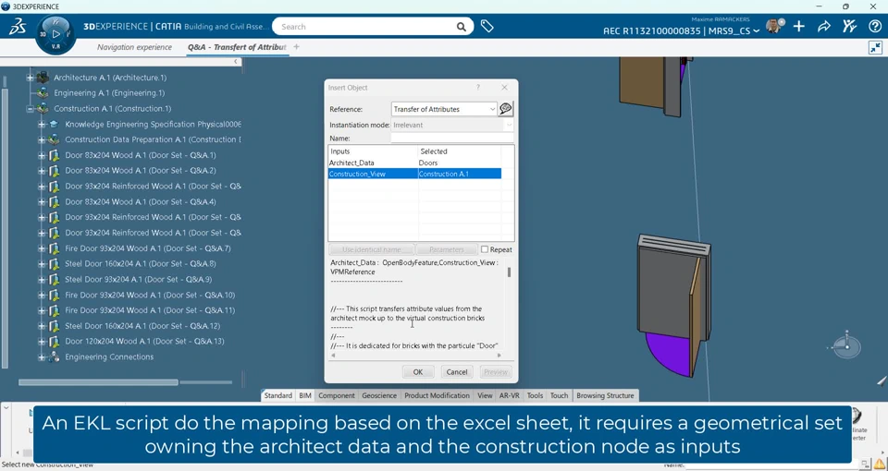Click the 3DS logo icon
This screenshot has width=888, height=471.
pos(18,27)
